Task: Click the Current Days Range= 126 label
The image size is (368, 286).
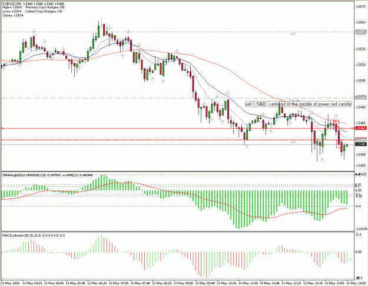Action: coord(44,11)
